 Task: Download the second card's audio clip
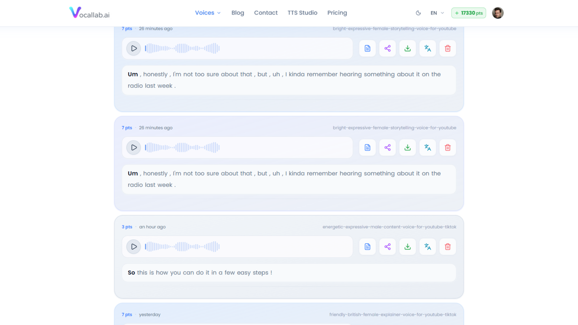click(x=407, y=147)
